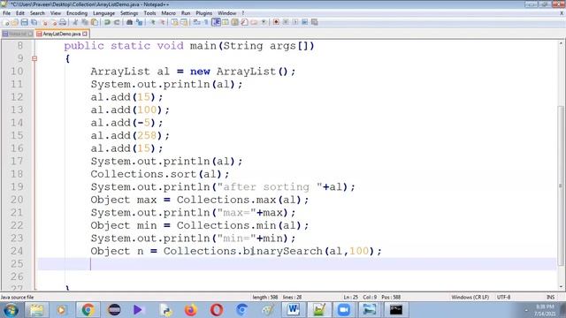
Task: Click the Close document toolbar icon
Action: tap(45, 22)
